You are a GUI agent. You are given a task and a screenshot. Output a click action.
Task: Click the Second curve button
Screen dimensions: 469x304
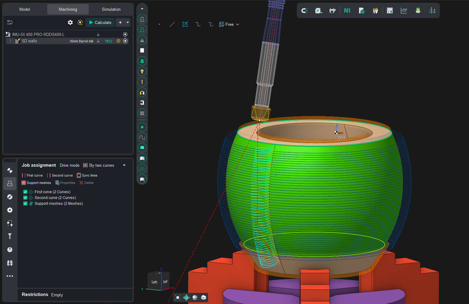(60, 175)
